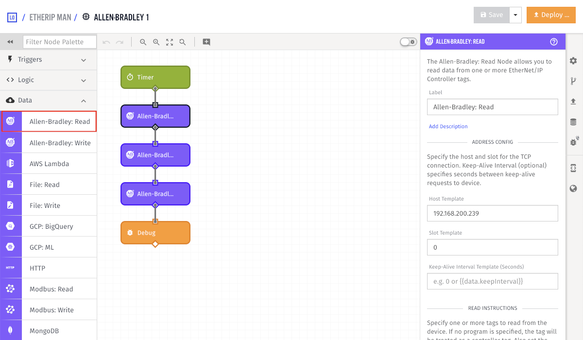Collapse the node palette with the double-arrow icon

10,42
